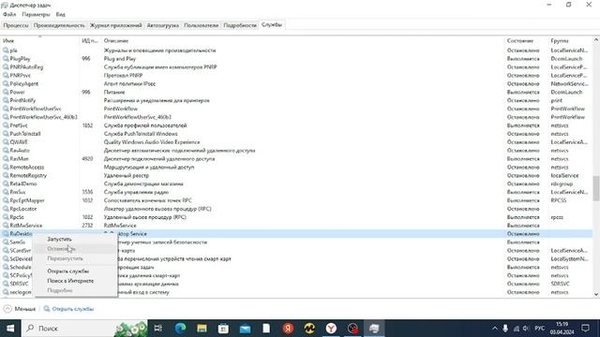Select the RpcSs service row name
Image resolution: width=600 pixels, height=337 pixels.
pos(17,217)
